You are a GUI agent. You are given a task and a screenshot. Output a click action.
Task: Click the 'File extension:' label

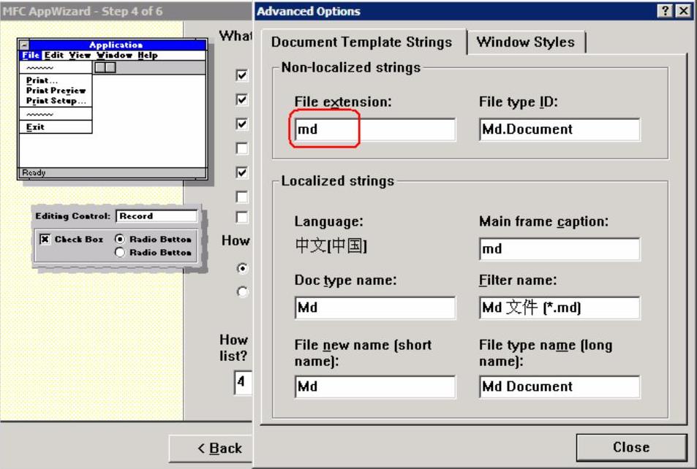(343, 102)
